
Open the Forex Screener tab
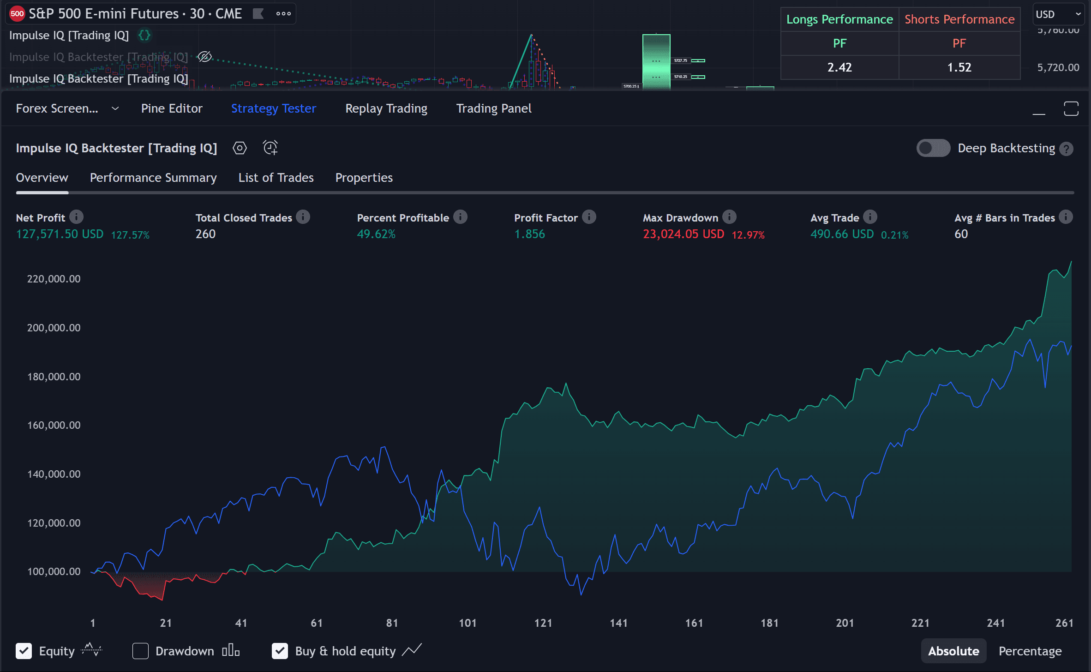57,108
